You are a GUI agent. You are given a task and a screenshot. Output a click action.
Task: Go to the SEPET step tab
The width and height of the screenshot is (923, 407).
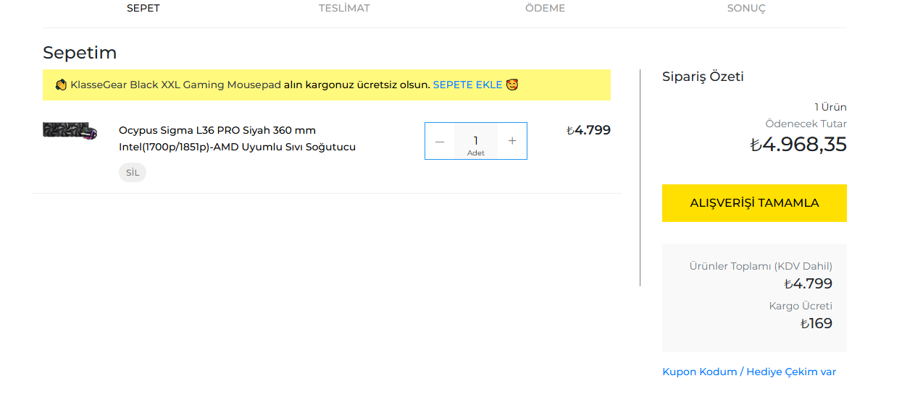[x=143, y=8]
